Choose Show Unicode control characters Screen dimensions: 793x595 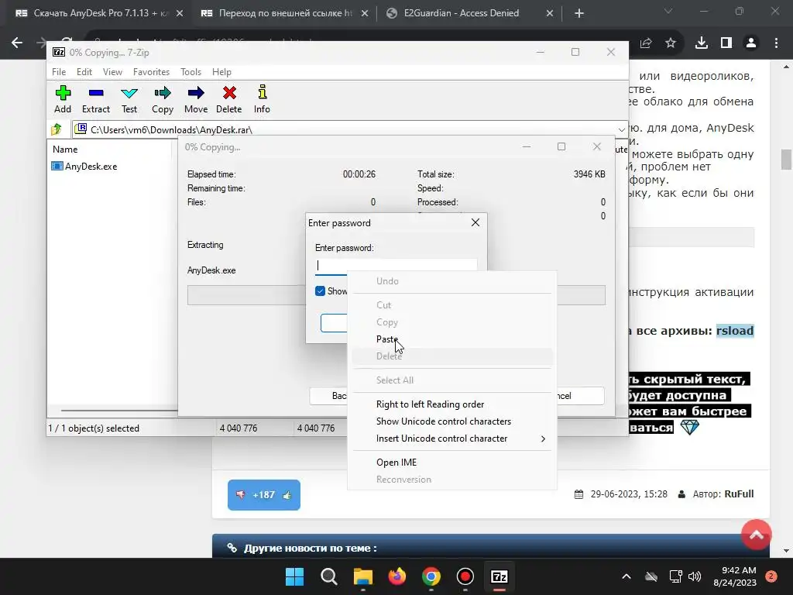[x=444, y=421]
